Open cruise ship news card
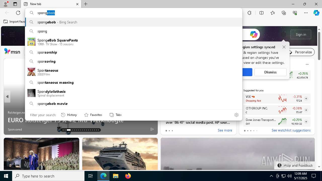 [x=120, y=154]
